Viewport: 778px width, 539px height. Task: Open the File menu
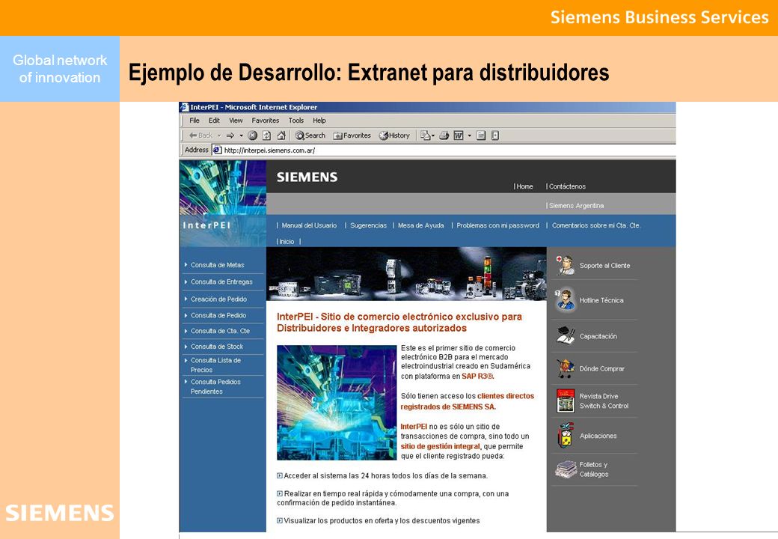pos(194,121)
